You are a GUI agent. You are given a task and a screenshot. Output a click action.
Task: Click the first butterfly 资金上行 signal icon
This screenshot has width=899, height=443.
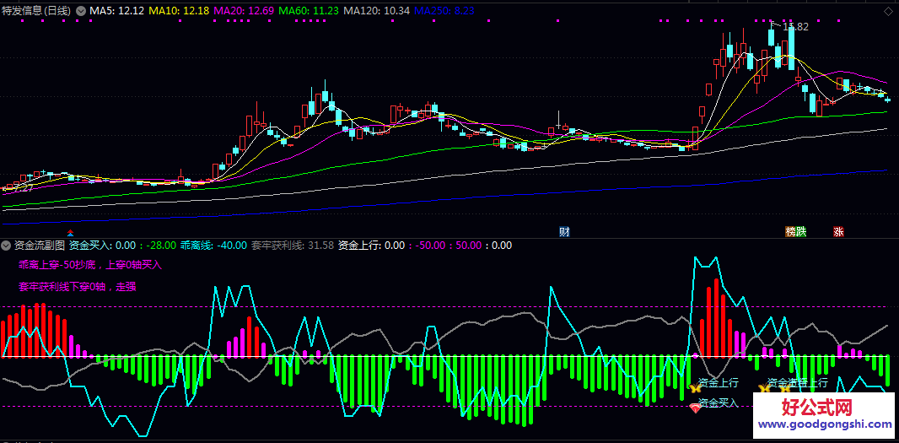coord(695,388)
